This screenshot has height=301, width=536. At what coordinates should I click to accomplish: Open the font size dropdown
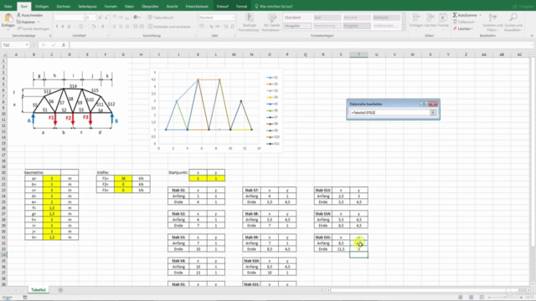pos(95,18)
